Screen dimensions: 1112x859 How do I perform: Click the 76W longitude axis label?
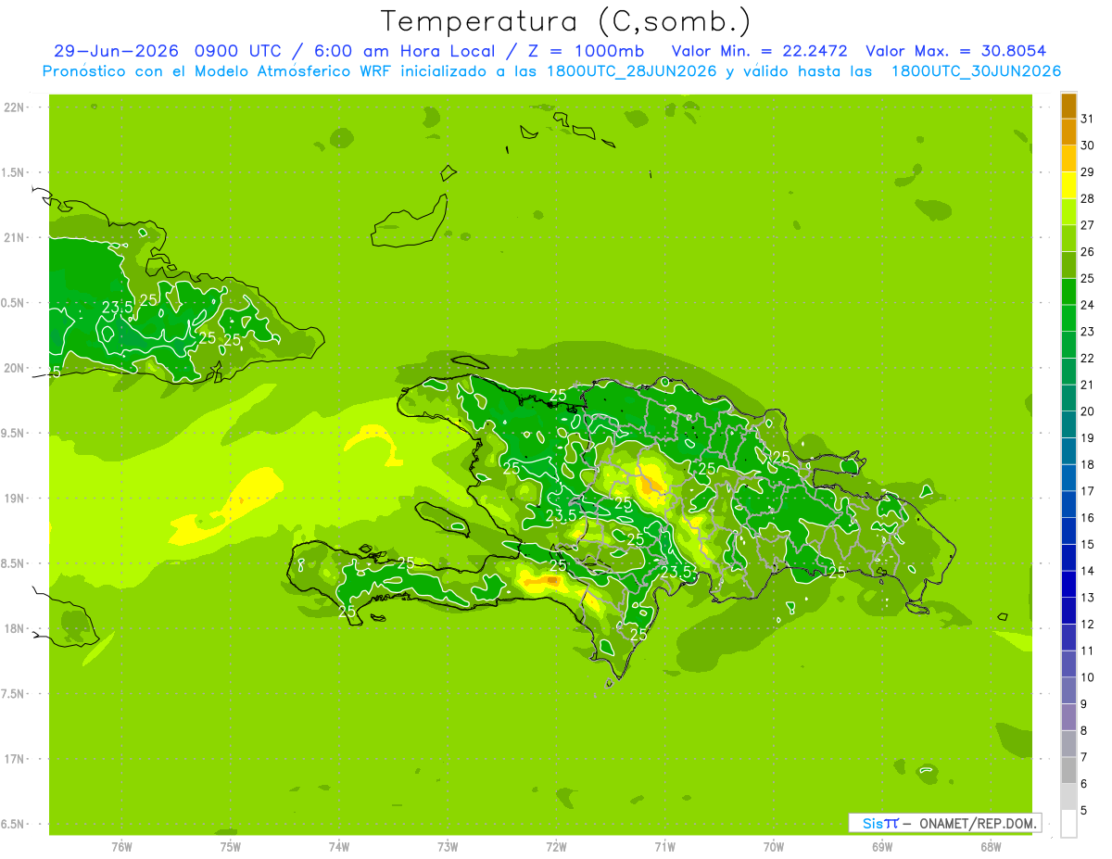[121, 847]
